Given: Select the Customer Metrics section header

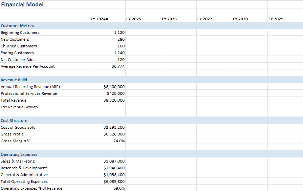Looking at the screenshot, I should 17,26.
